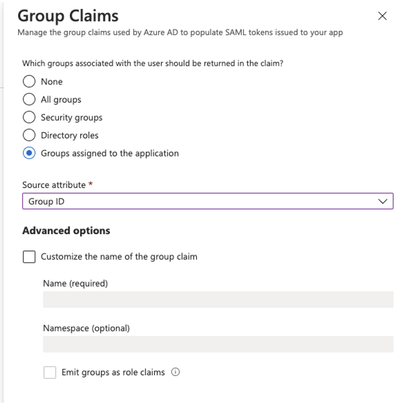Click the info icon beside Emit groups
Image resolution: width=403 pixels, height=409 pixels.
tap(175, 372)
